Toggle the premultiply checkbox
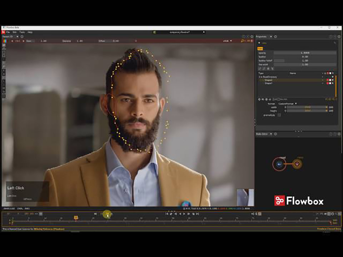 click(279, 115)
